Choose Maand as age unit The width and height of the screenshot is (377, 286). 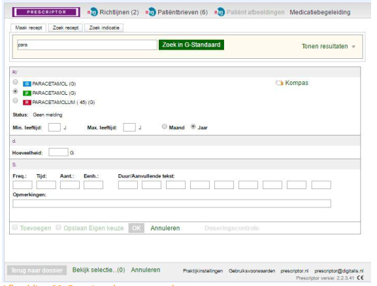pos(164,126)
